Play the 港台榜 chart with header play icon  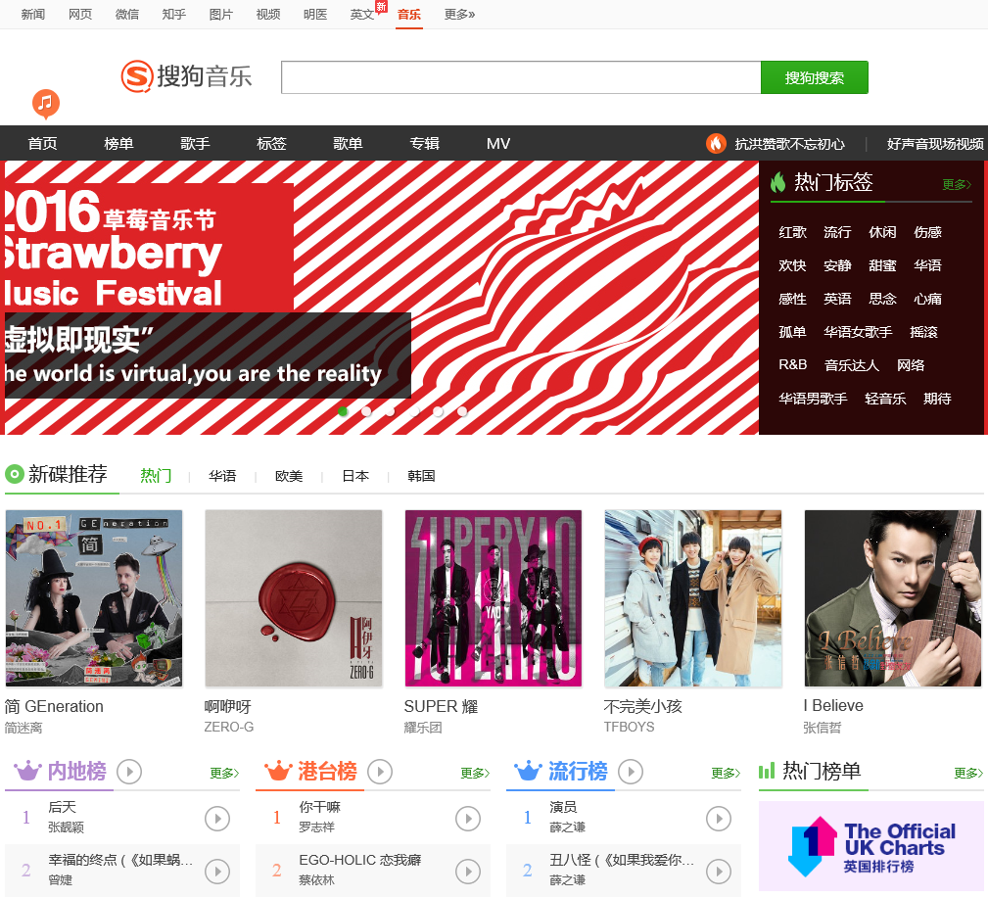point(380,772)
